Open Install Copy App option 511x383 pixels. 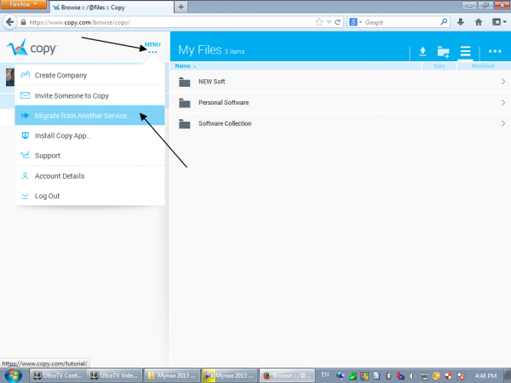click(89, 135)
